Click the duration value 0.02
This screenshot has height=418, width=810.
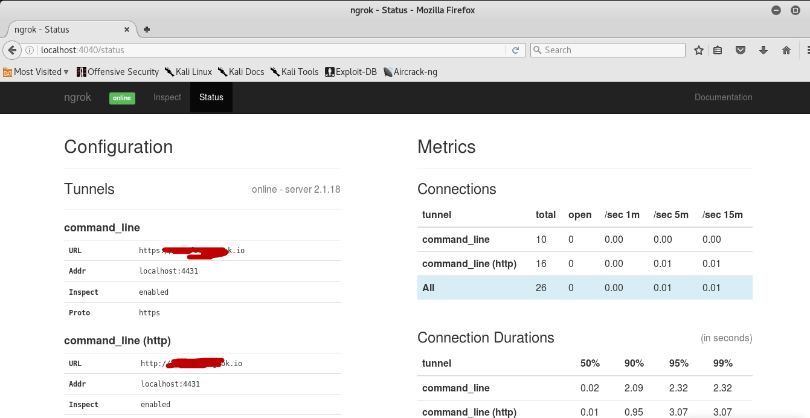590,388
